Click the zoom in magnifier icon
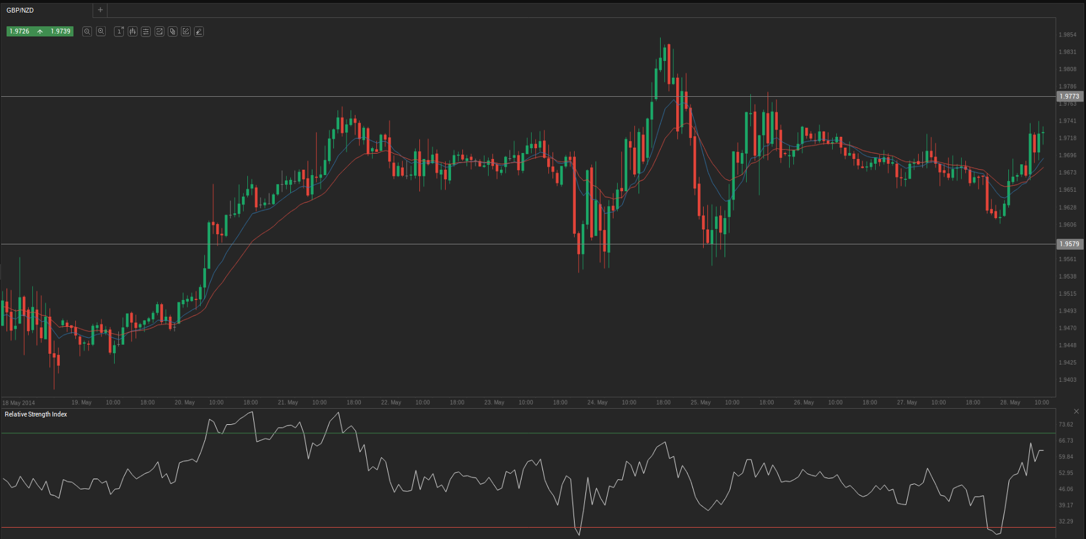 [101, 32]
